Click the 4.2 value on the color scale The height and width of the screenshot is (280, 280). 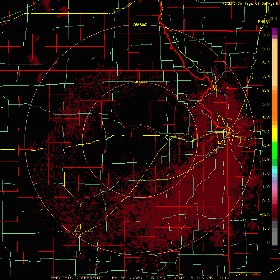(266, 132)
